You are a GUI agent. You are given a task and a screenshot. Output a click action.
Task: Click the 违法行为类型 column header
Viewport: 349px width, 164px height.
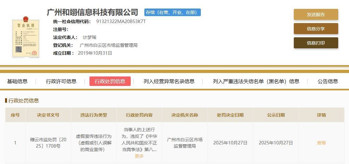click(x=94, y=115)
